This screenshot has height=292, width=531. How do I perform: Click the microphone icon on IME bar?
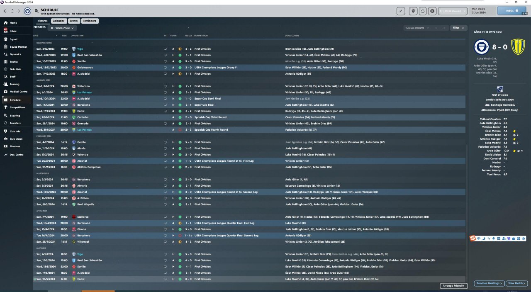[x=494, y=238]
